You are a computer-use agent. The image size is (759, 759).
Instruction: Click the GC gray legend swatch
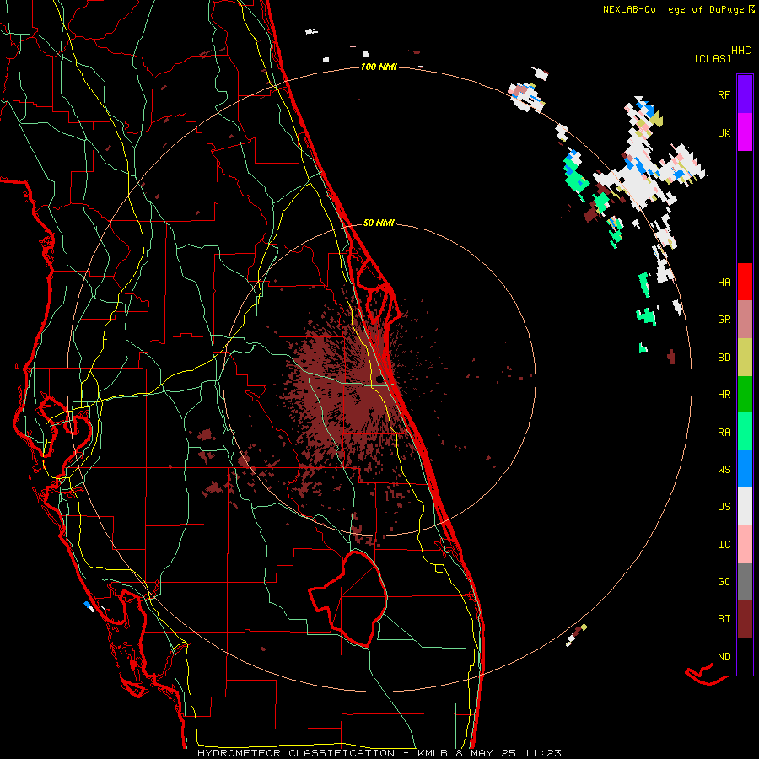745,581
